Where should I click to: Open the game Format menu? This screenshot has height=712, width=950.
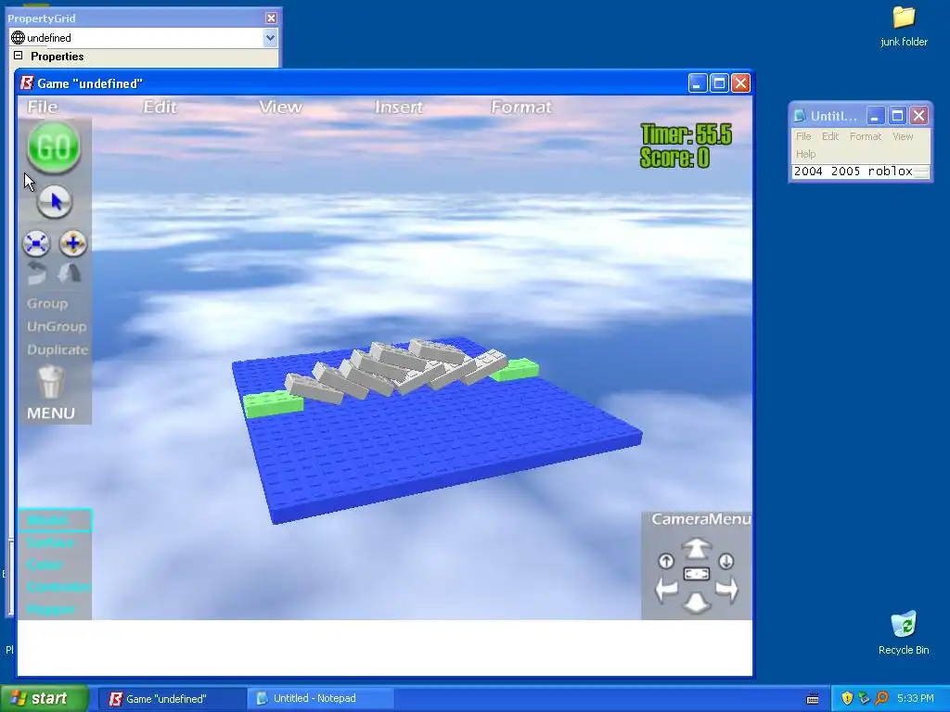tap(521, 108)
